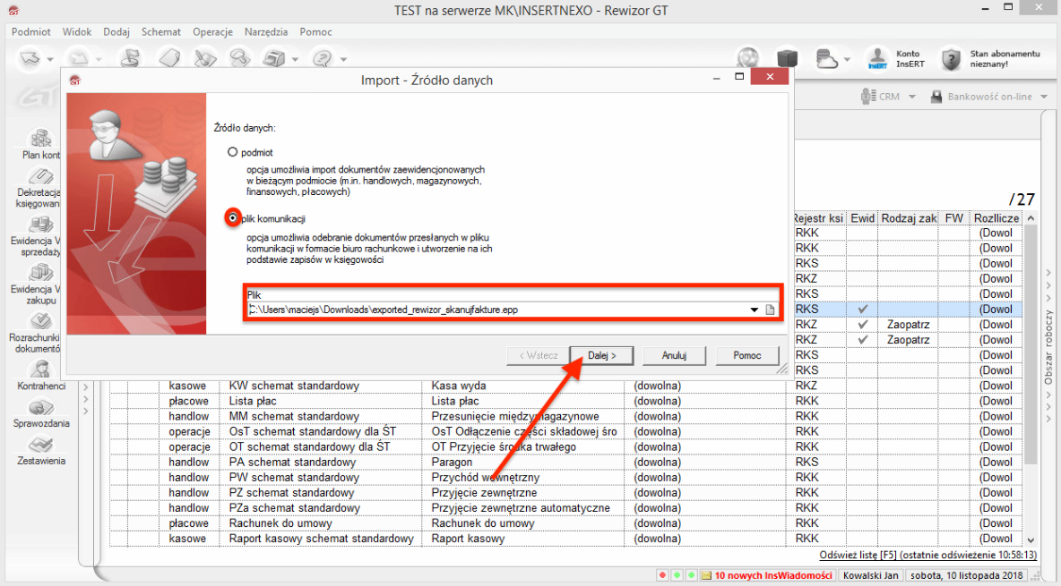
Task: Click the Anuluj button
Action: (x=673, y=355)
